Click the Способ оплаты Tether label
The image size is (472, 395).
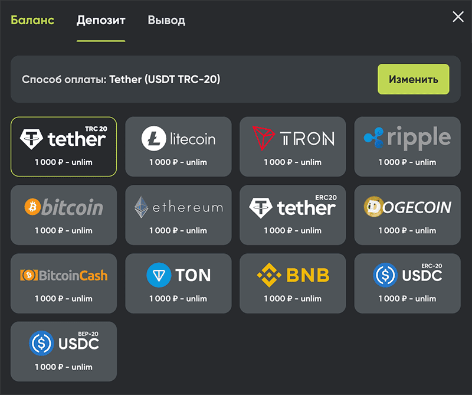[x=121, y=79]
